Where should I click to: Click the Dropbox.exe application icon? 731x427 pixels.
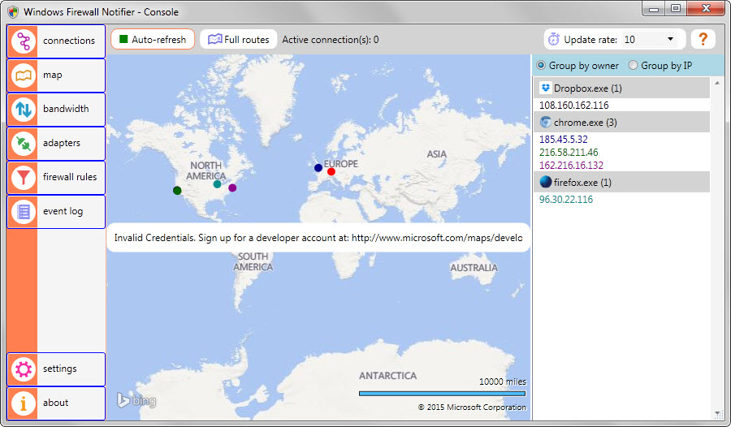[x=546, y=88]
